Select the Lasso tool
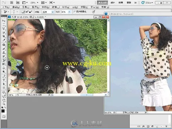172x129 pixels. (x=4, y=29)
